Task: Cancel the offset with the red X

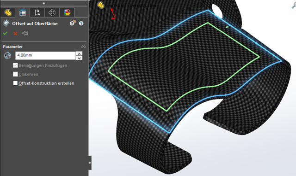Action: pyautogui.click(x=15, y=34)
